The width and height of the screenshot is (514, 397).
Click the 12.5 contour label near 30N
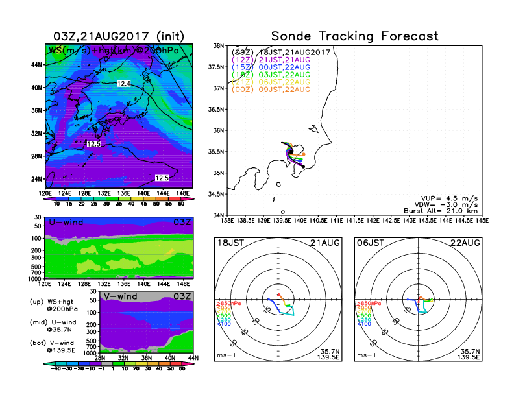(x=93, y=144)
